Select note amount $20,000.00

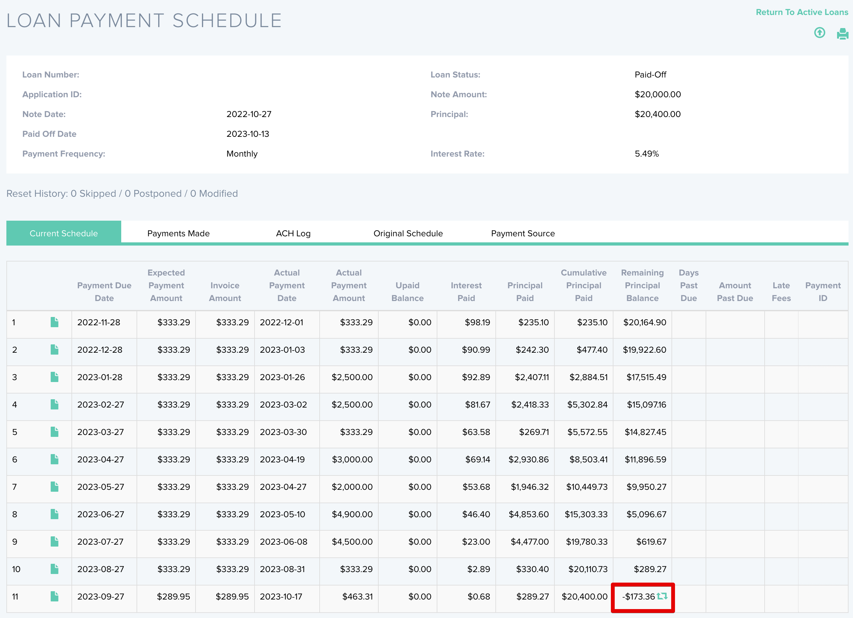point(658,94)
